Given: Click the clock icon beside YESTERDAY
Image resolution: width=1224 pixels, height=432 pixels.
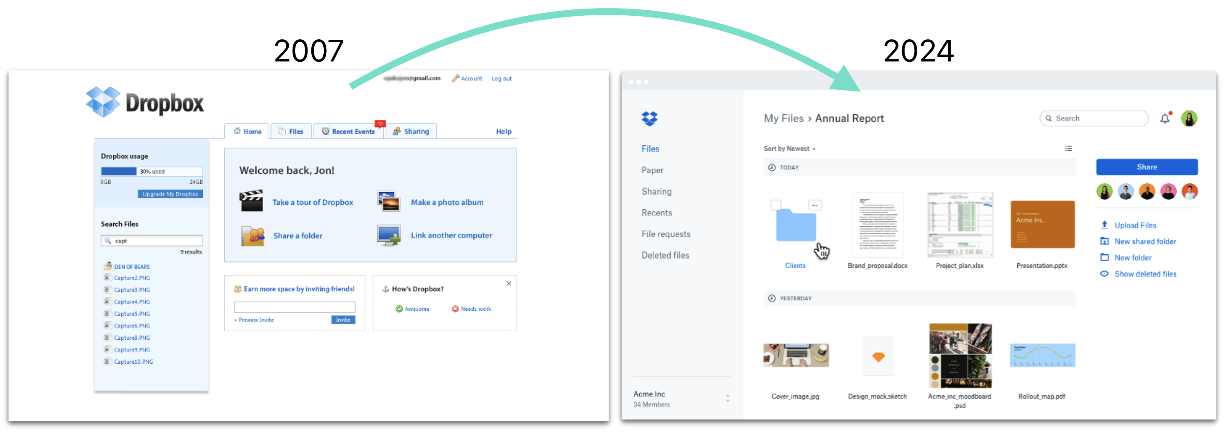Looking at the screenshot, I should click(772, 298).
